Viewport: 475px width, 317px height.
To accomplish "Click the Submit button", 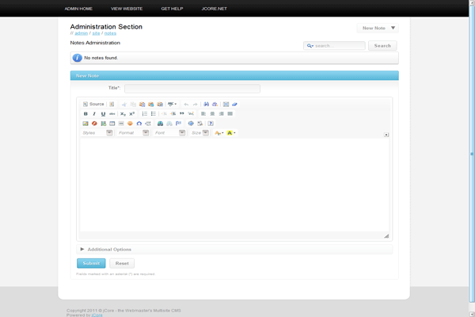I will coord(90,263).
